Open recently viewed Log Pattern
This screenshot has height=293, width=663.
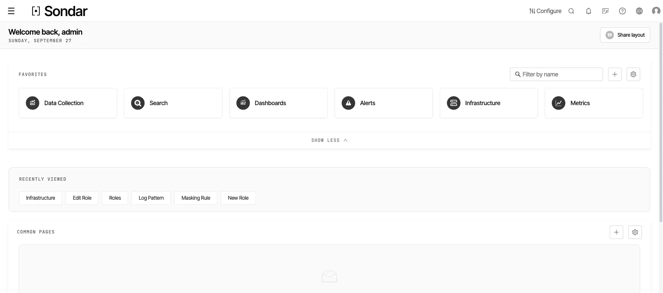click(x=151, y=198)
